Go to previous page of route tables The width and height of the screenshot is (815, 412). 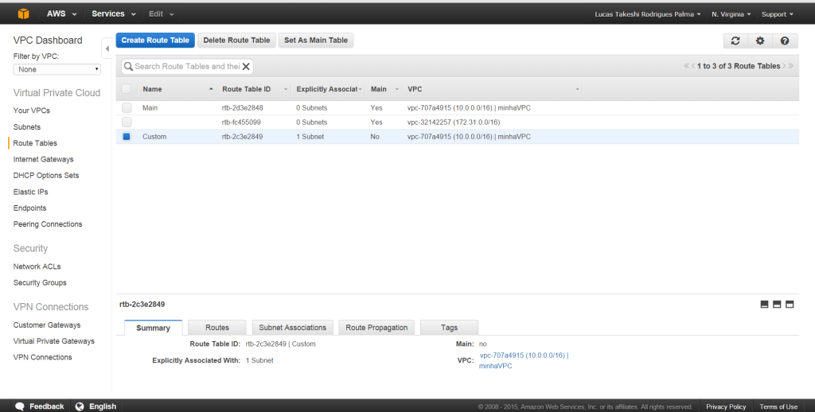click(693, 66)
